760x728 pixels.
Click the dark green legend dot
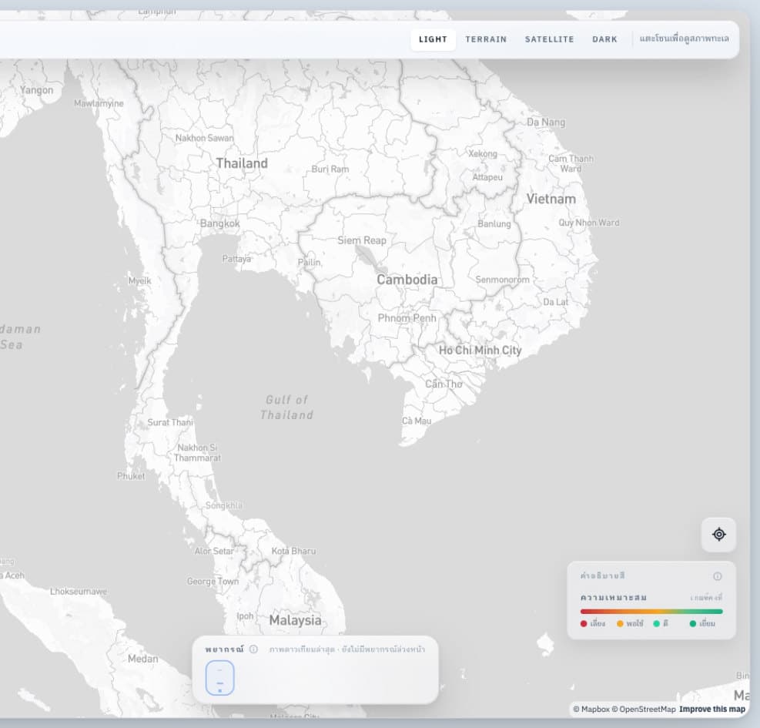coord(693,624)
